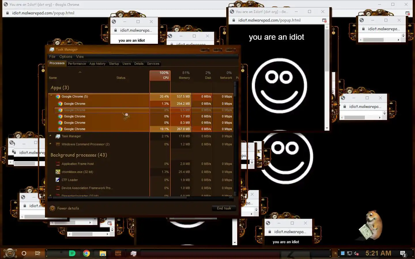Screen dimensions: 415x259
Task: Sort processes by Network column header
Action: point(223,75)
